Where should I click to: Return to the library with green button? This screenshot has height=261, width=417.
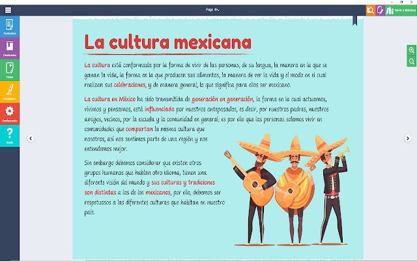pyautogui.click(x=401, y=10)
